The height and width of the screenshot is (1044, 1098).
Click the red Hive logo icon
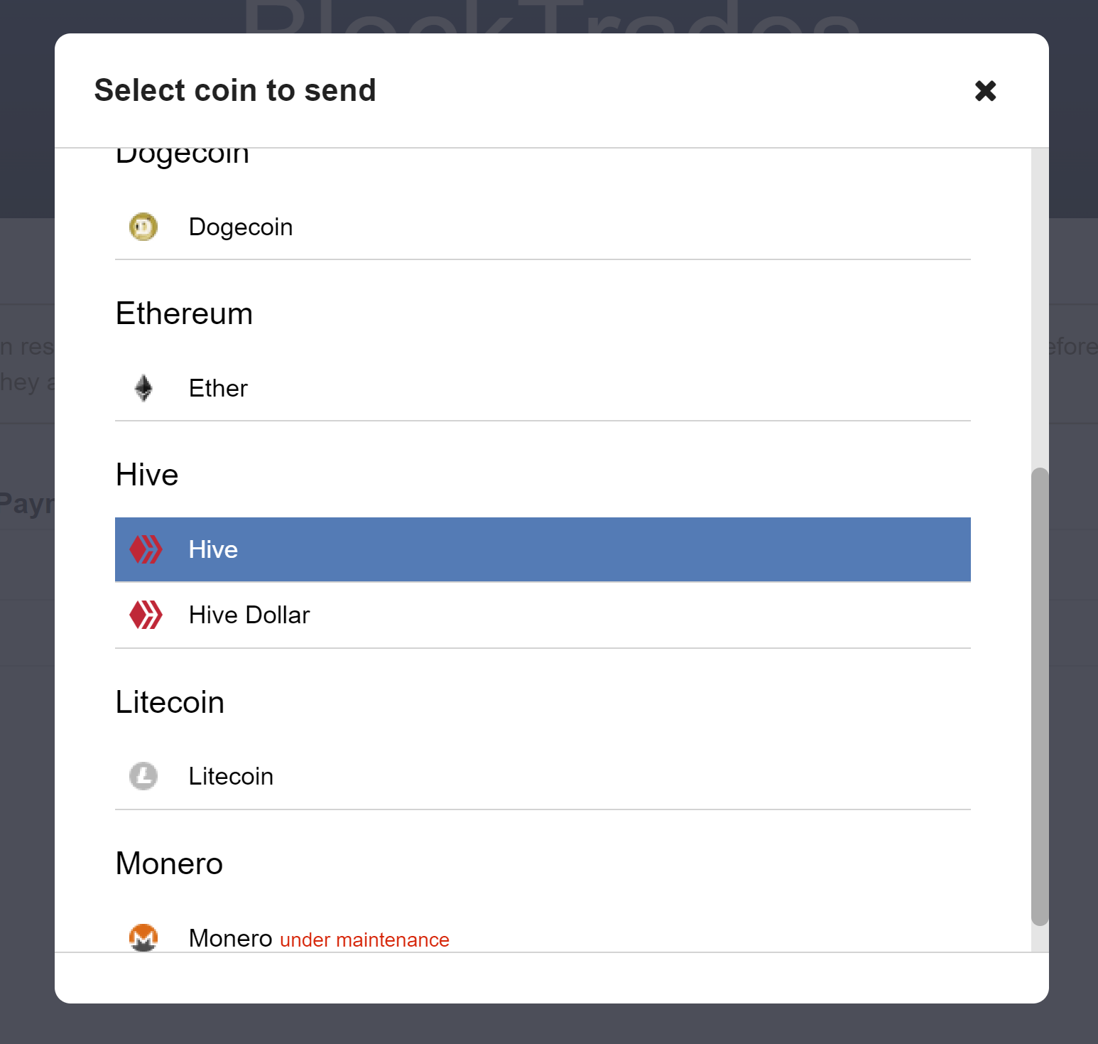(x=146, y=549)
